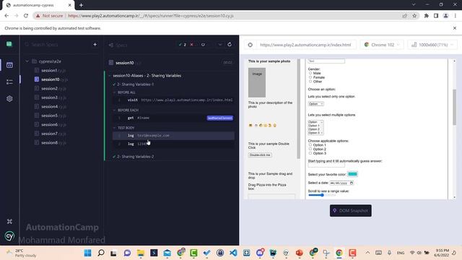This screenshot has width=462, height=260.
Task: Click the pending tests circle indicator
Action: pyautogui.click(x=203, y=45)
